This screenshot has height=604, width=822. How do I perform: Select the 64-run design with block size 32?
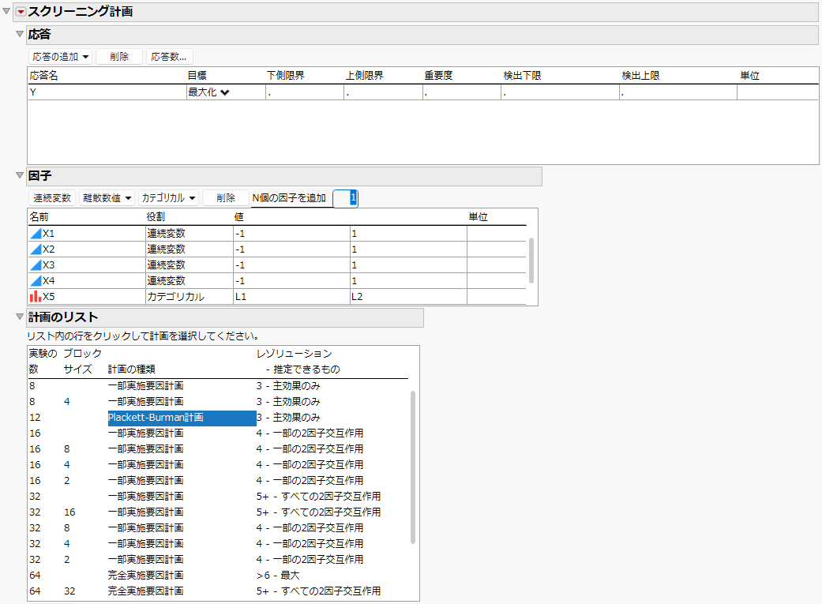point(219,591)
